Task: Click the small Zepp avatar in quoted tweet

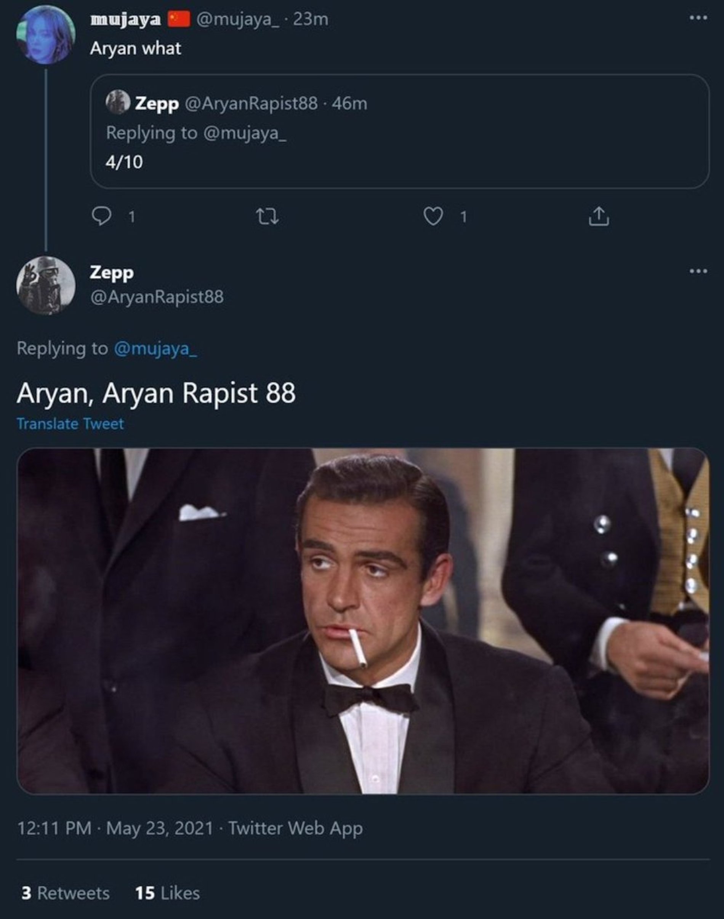Action: 118,102
